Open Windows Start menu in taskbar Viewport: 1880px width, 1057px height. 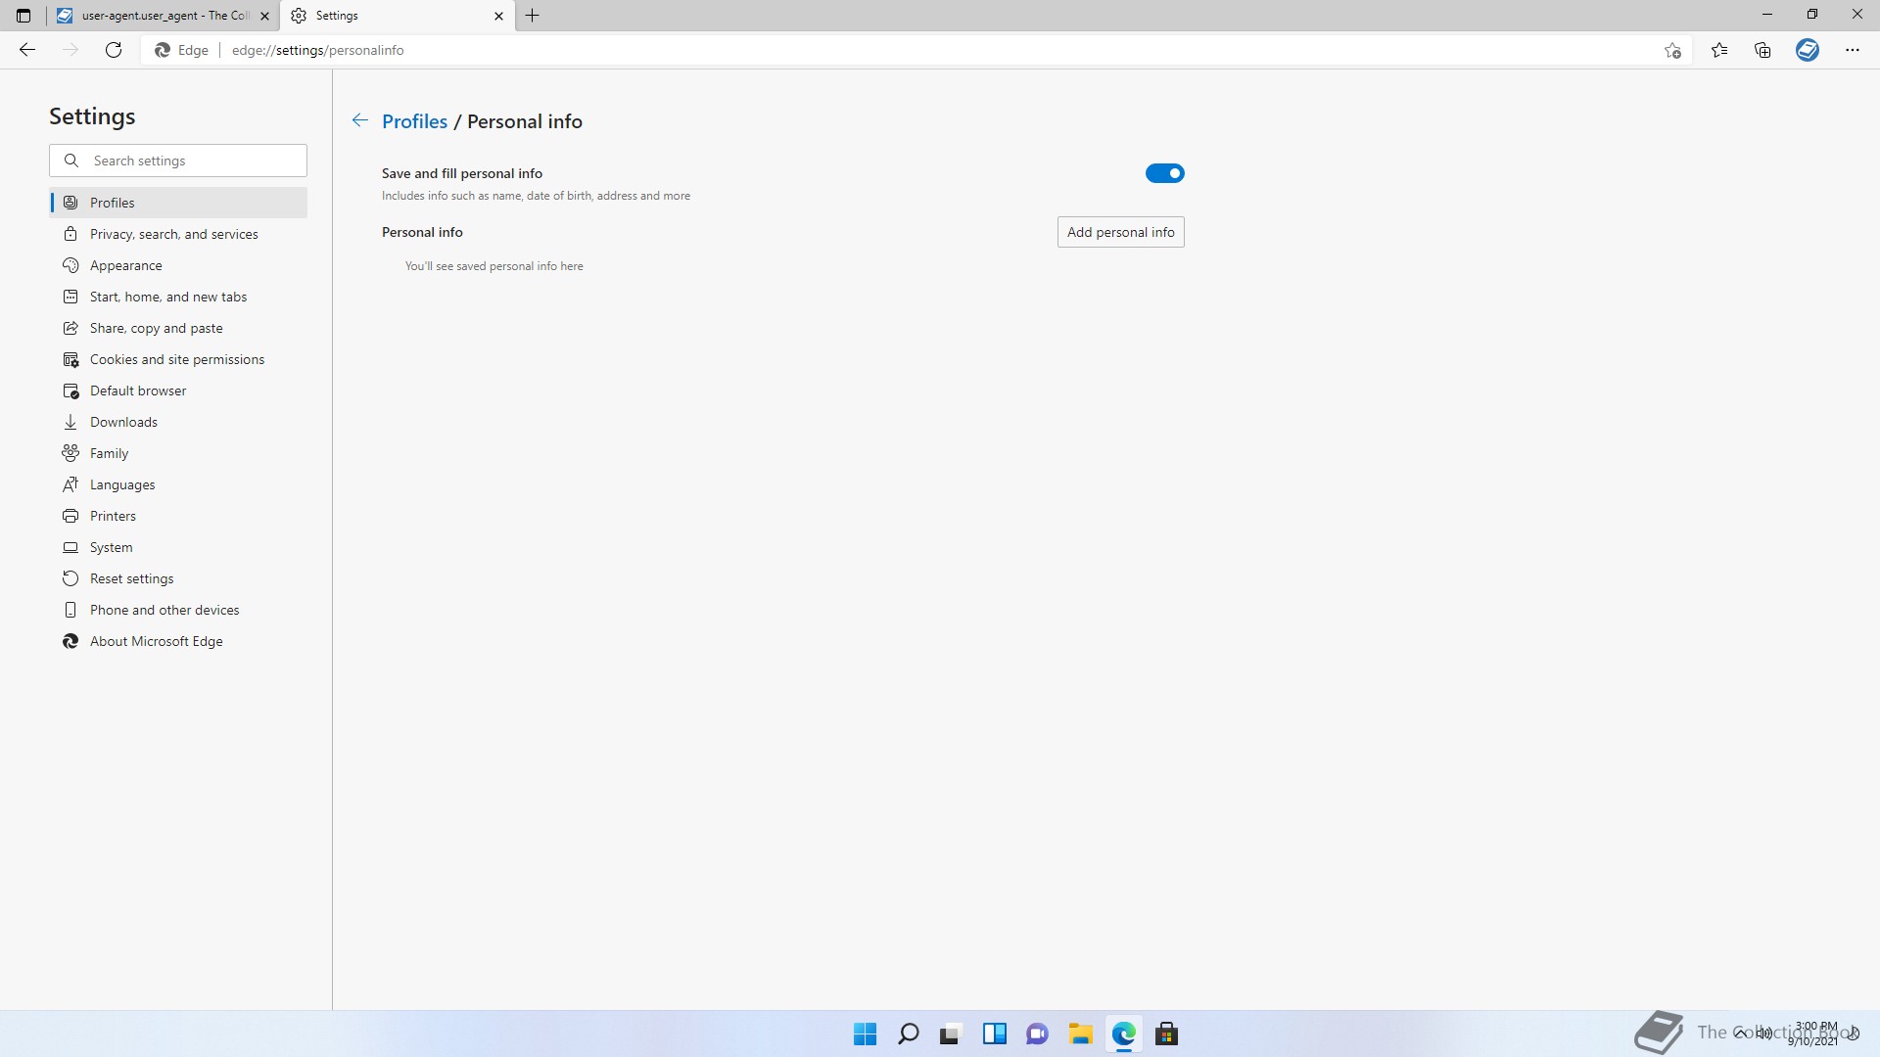click(865, 1034)
